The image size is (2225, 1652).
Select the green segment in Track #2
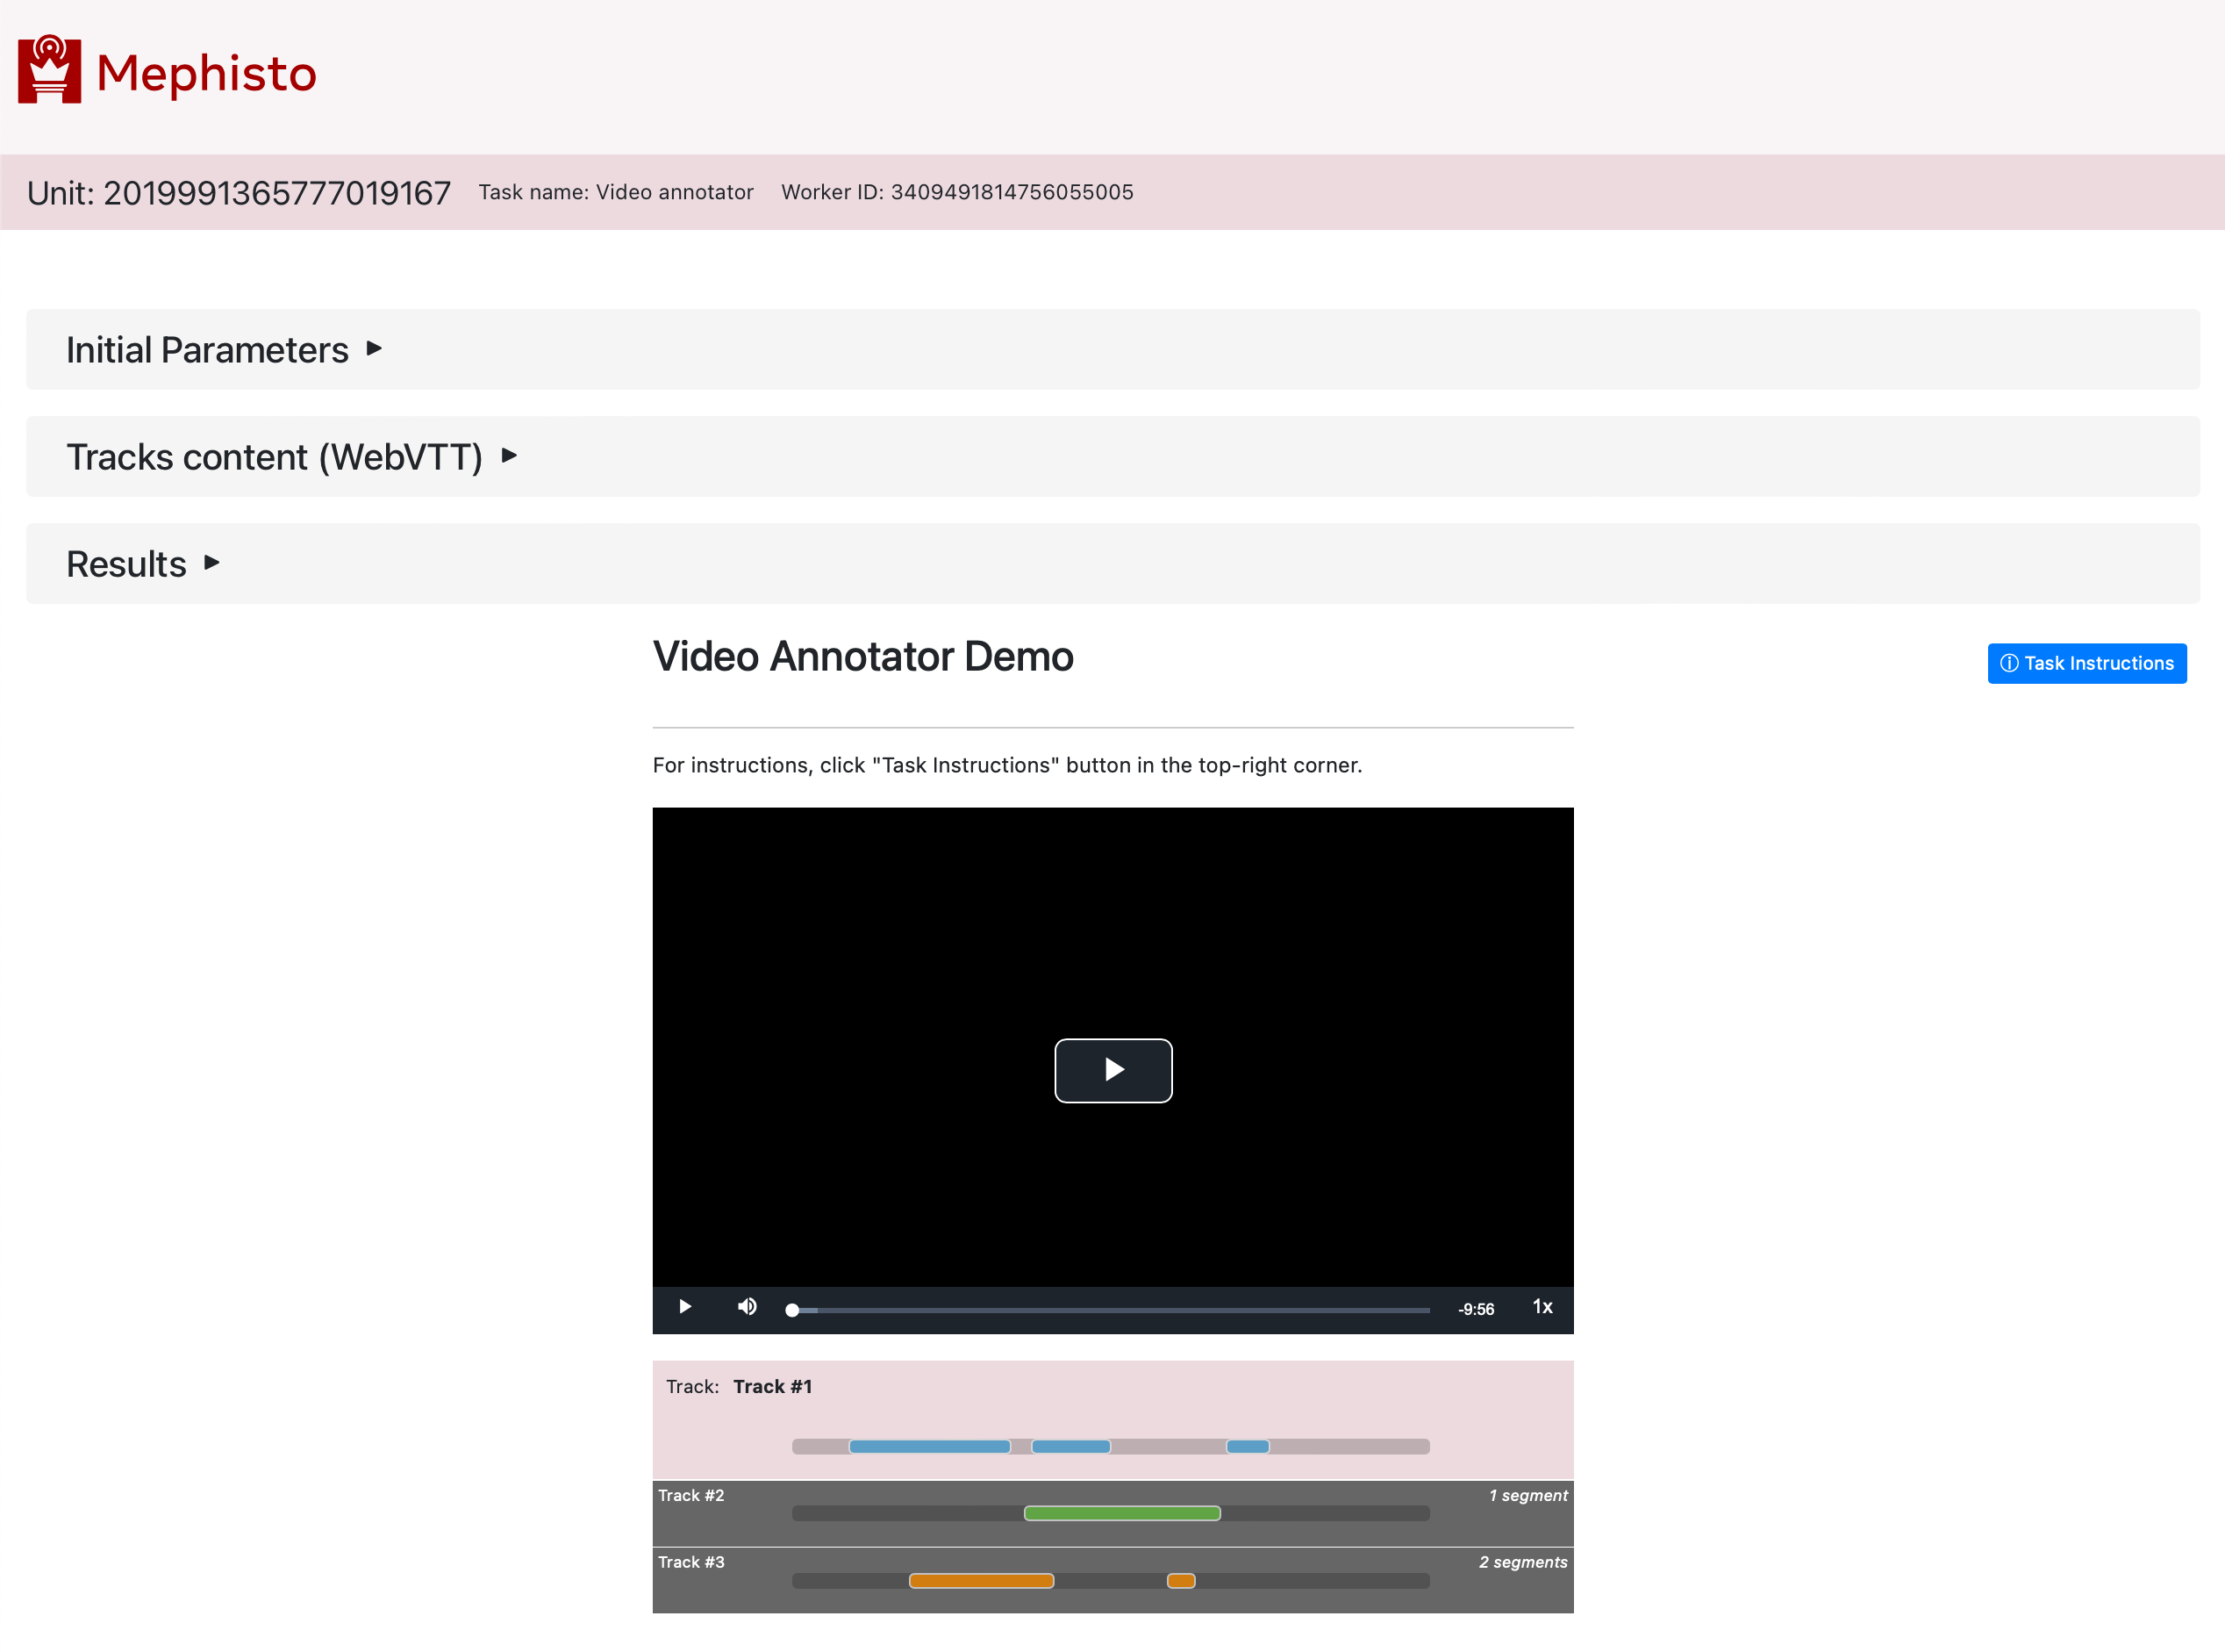[1121, 1513]
